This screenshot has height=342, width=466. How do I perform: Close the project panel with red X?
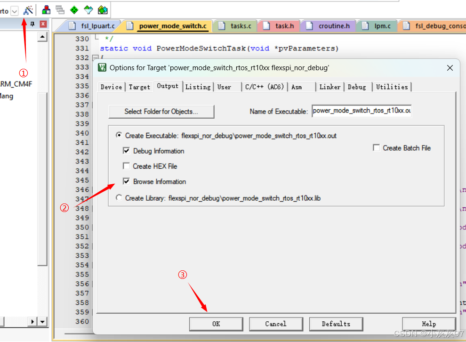click(43, 24)
